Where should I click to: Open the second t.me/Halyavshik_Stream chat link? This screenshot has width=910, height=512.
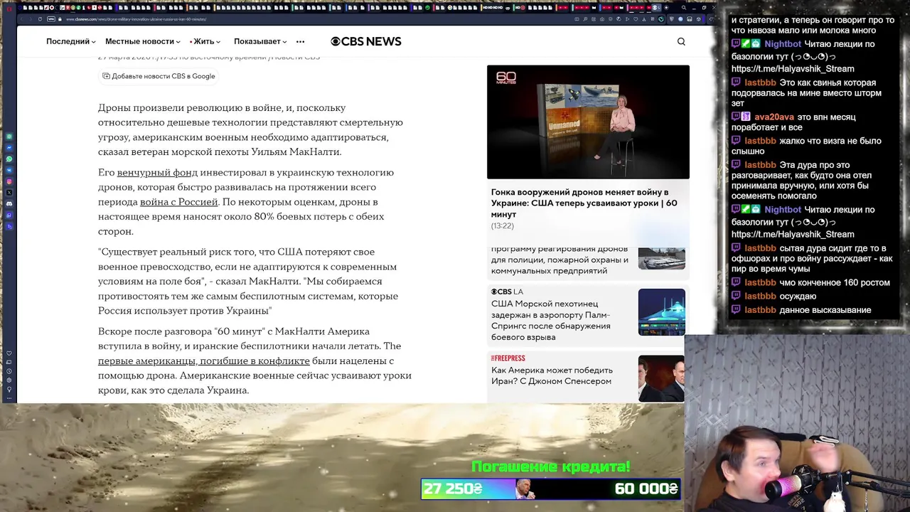[793, 234]
